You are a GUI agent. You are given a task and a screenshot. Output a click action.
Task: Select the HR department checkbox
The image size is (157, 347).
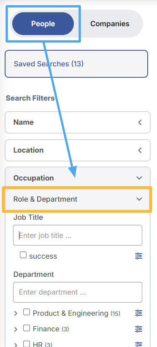27,344
